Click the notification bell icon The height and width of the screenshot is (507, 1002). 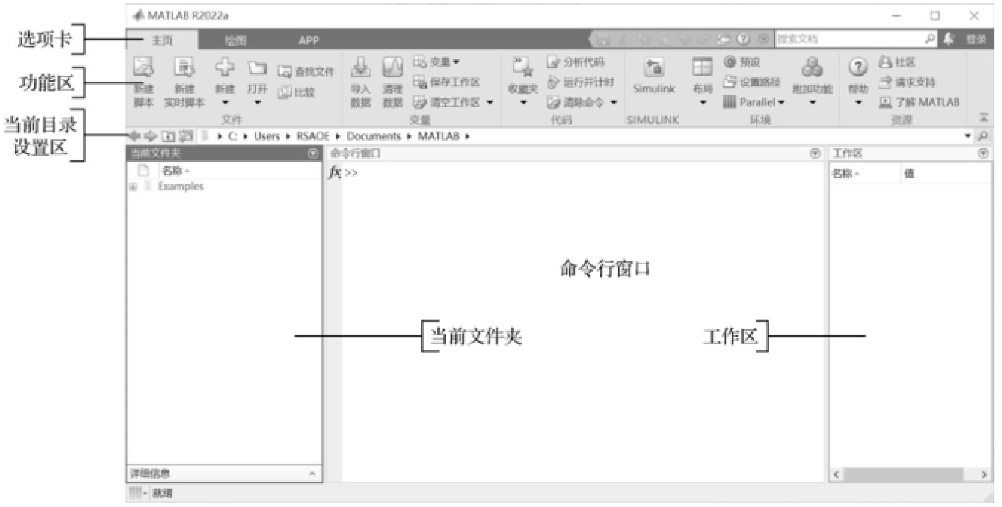coord(949,39)
